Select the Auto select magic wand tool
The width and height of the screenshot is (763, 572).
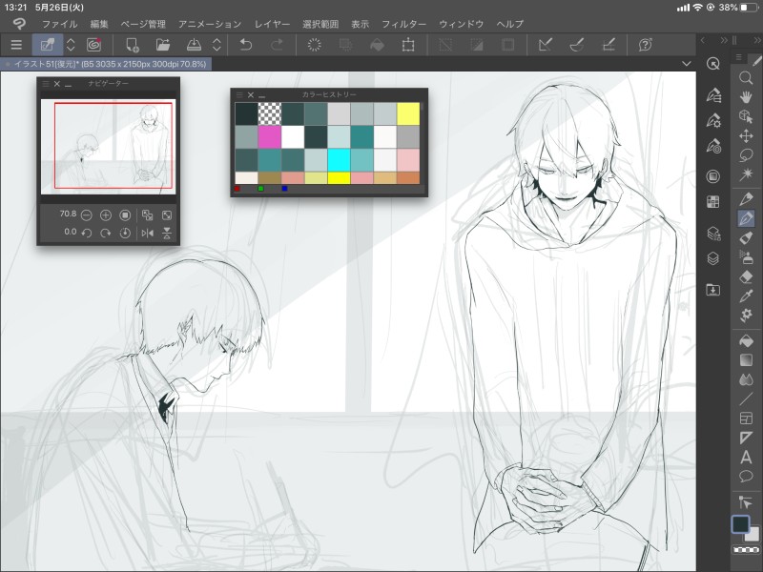coord(746,174)
